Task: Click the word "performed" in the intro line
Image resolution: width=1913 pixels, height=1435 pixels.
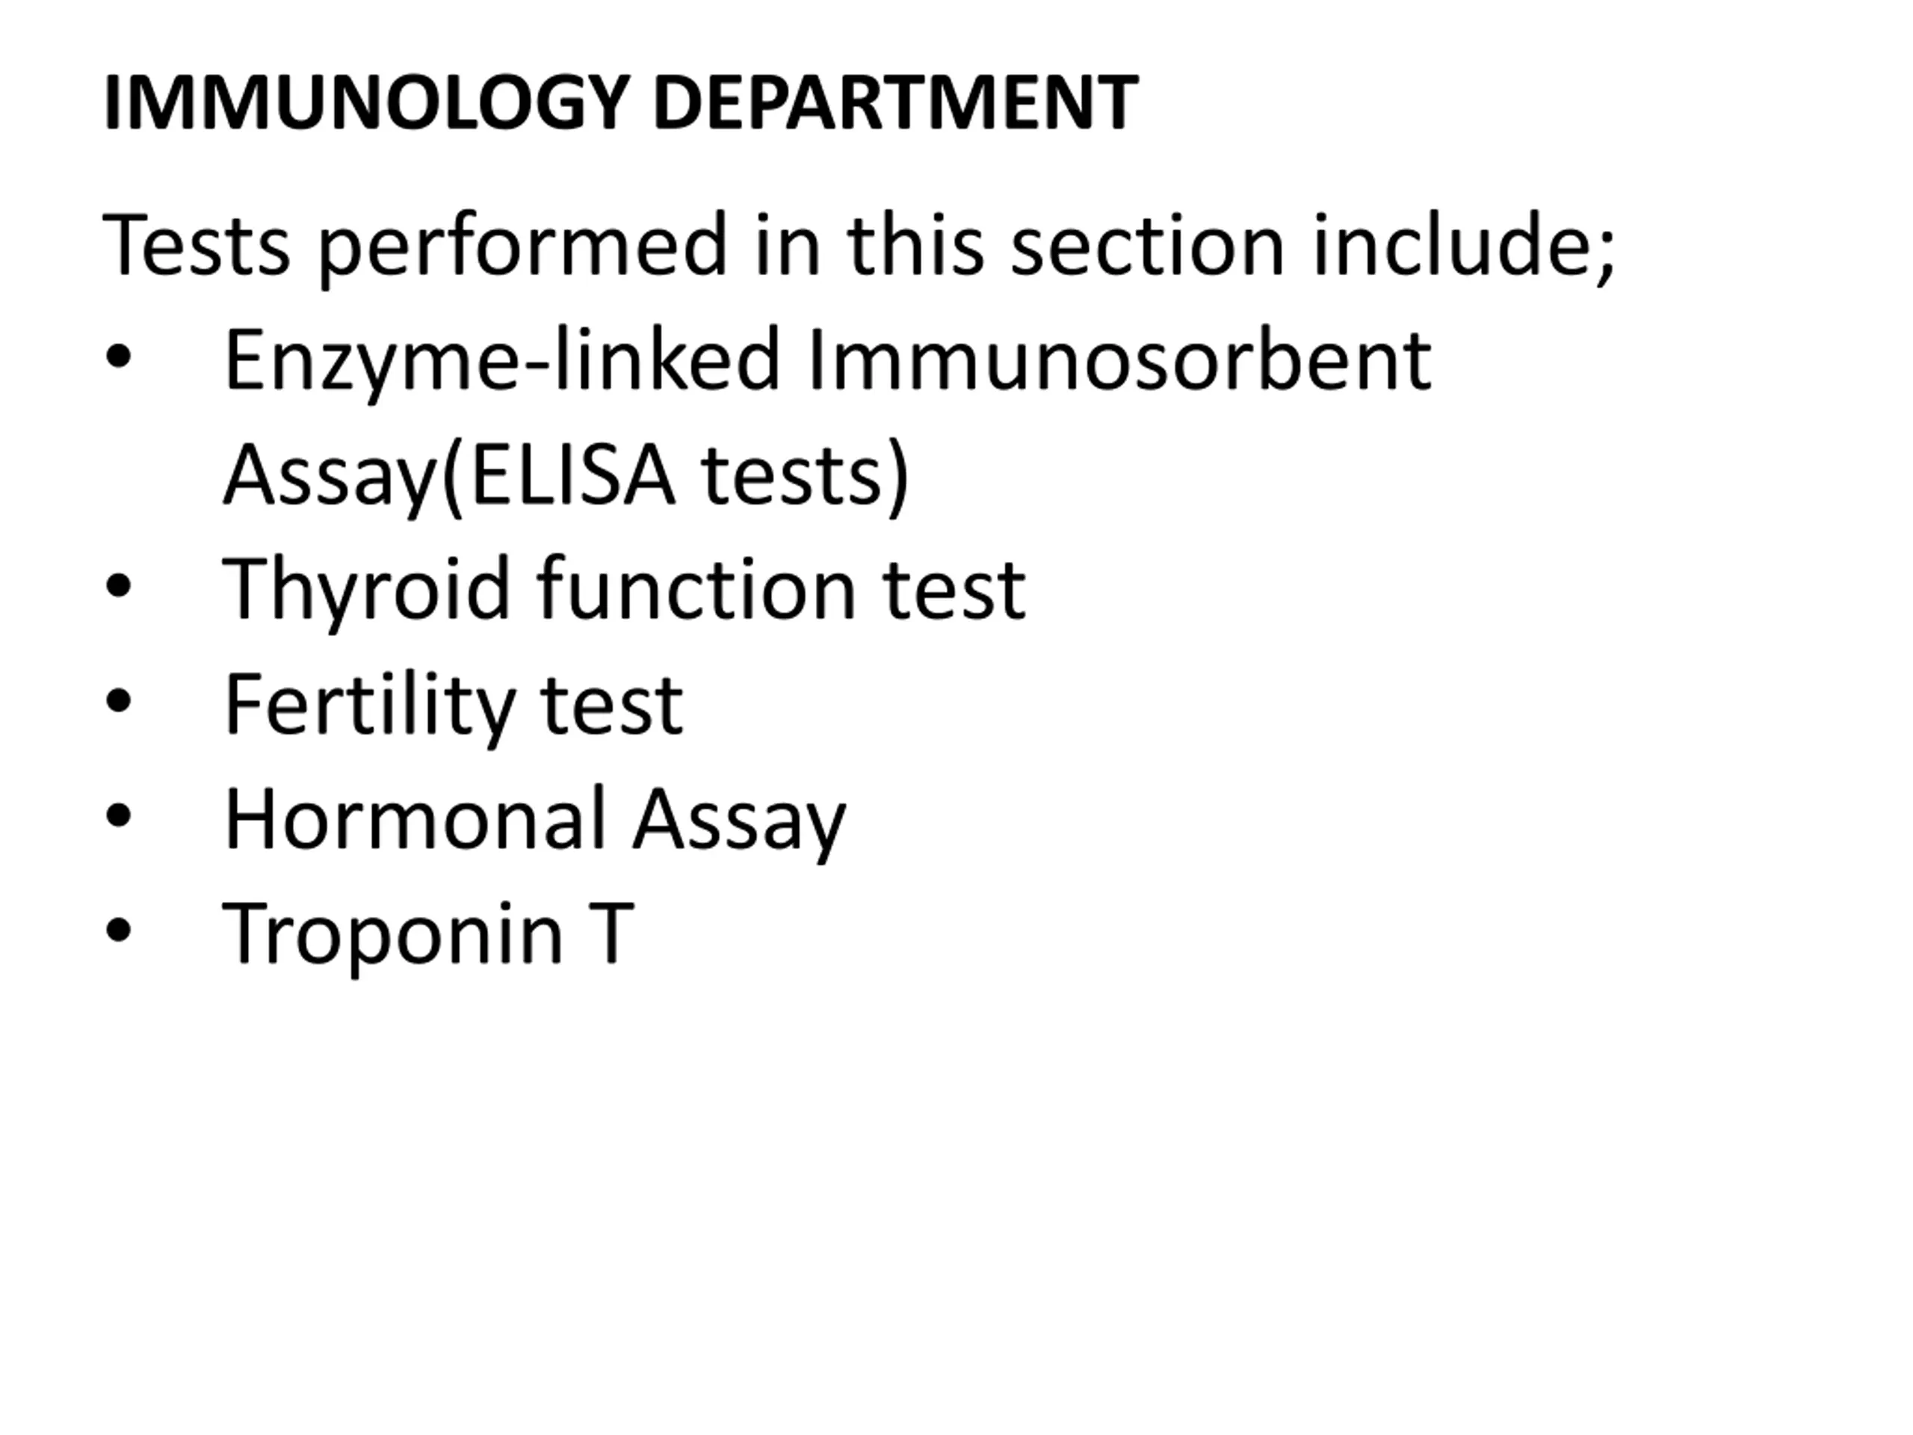Action: [x=523, y=248]
